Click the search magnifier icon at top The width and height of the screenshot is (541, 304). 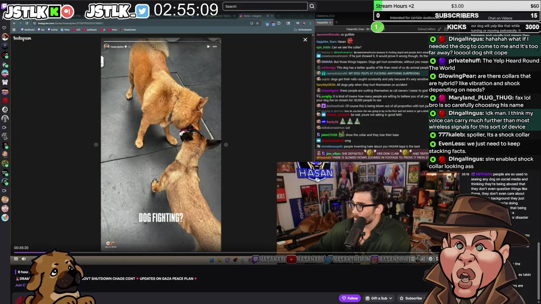(312, 6)
